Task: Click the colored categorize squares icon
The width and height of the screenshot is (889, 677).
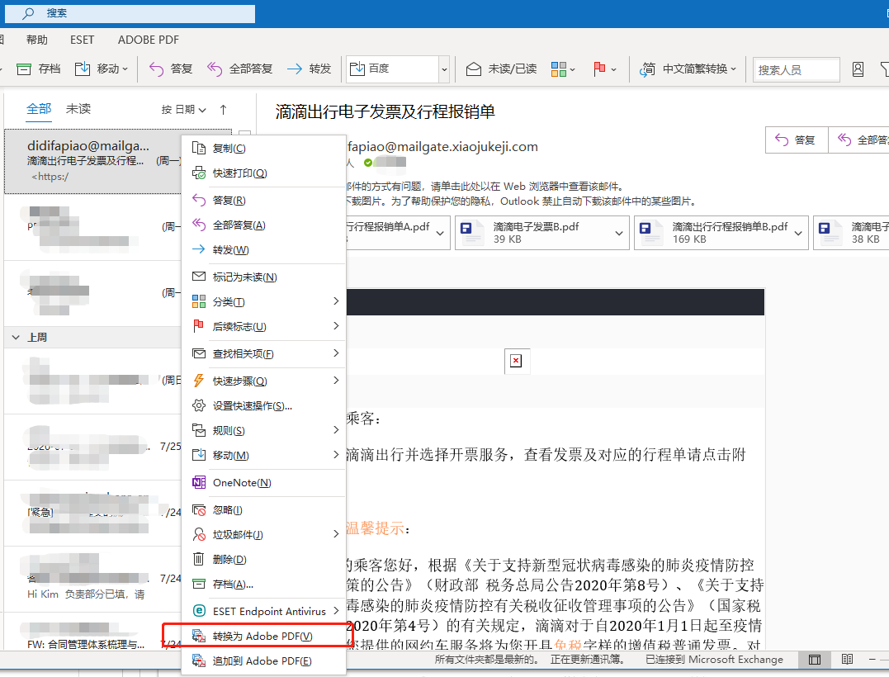Action: [558, 69]
